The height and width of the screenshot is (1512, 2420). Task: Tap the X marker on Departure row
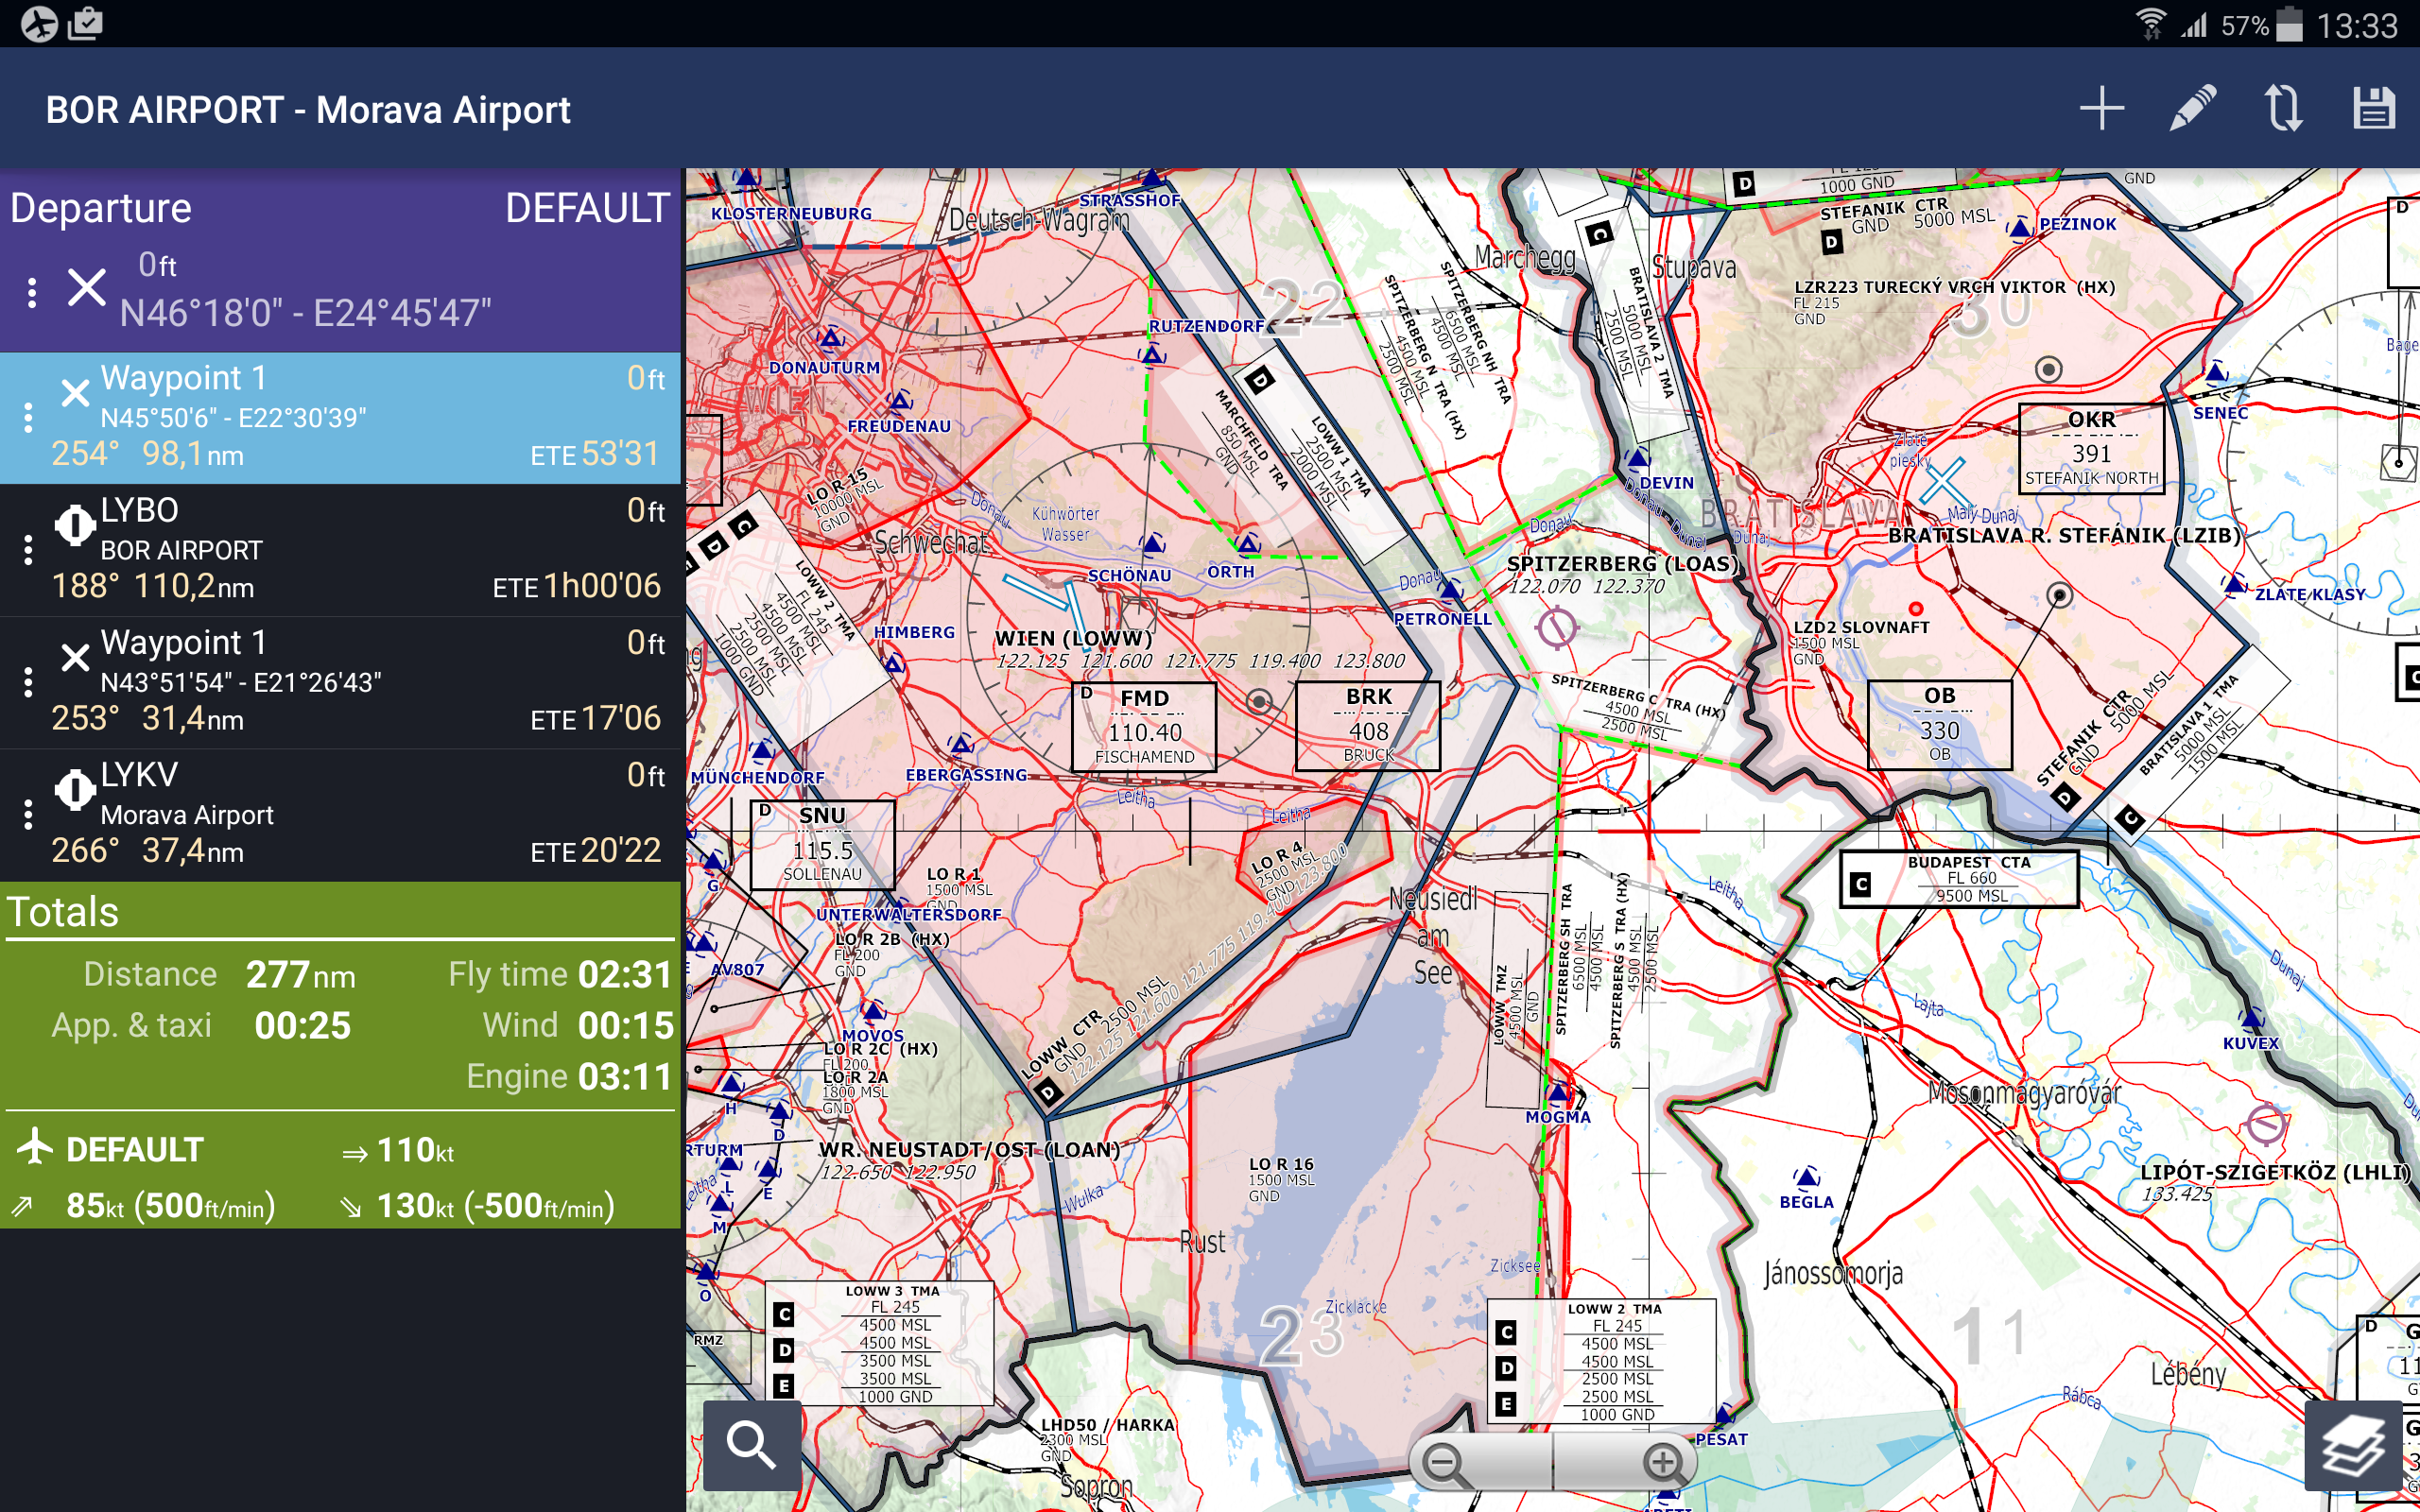tap(87, 288)
